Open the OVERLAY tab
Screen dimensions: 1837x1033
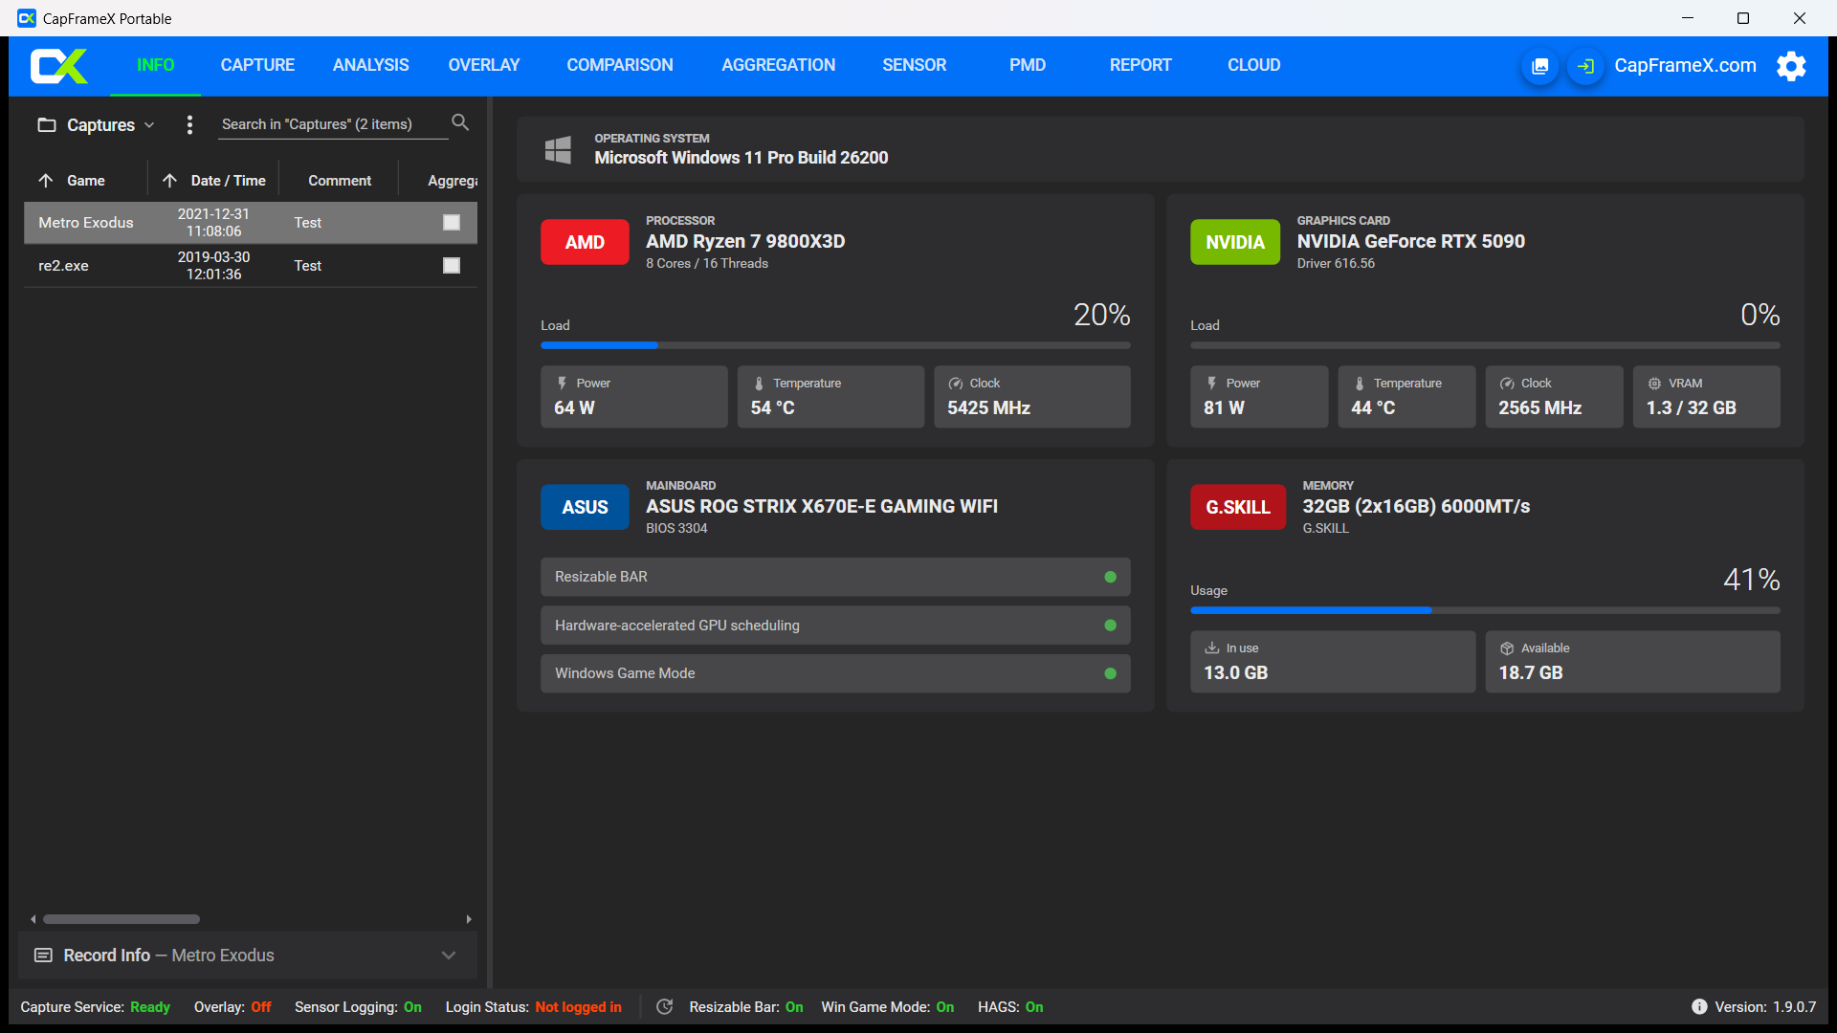[484, 65]
